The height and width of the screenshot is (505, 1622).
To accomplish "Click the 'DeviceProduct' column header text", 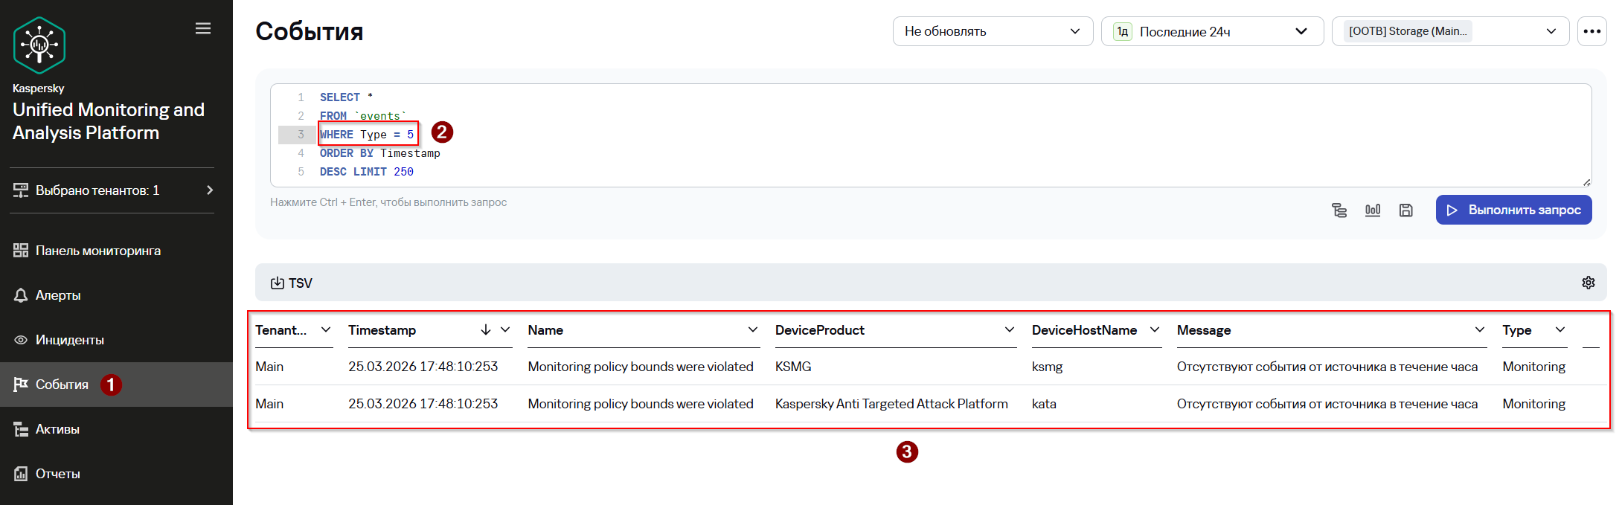I will (x=819, y=330).
